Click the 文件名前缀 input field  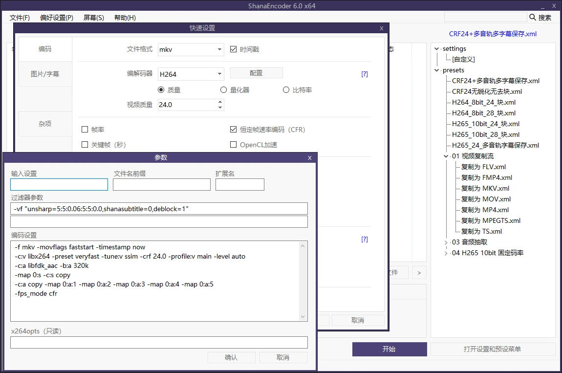pyautogui.click(x=162, y=185)
